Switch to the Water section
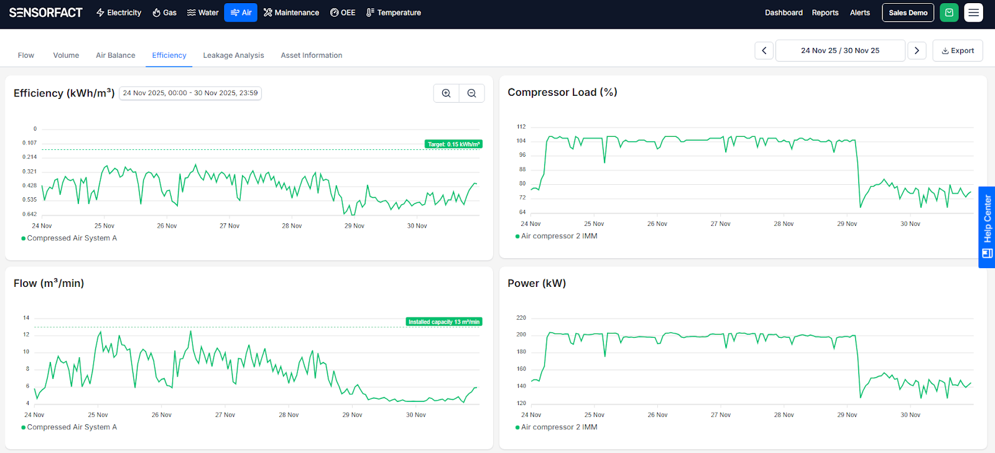The height and width of the screenshot is (453, 995). click(203, 12)
